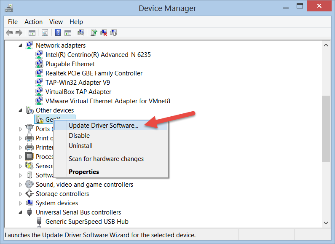Image resolution: width=335 pixels, height=244 pixels.
Task: Click the Ports category icon
Action: coord(29,129)
